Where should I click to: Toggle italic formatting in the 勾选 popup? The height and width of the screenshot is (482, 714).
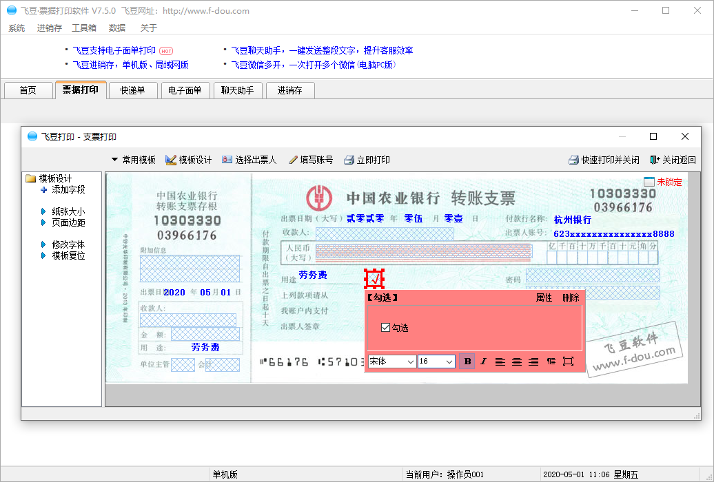click(x=484, y=361)
